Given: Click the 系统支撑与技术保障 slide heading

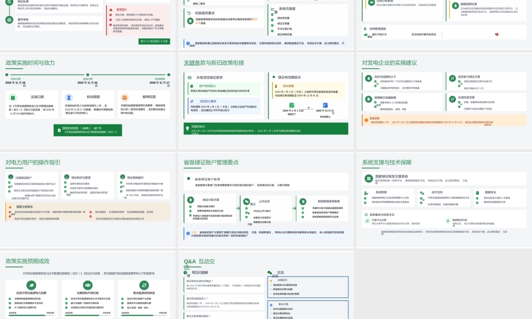Looking at the screenshot, I should [x=387, y=162].
